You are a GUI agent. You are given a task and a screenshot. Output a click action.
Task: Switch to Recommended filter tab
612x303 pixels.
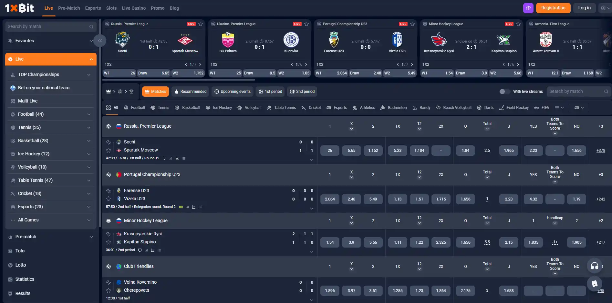click(x=190, y=92)
